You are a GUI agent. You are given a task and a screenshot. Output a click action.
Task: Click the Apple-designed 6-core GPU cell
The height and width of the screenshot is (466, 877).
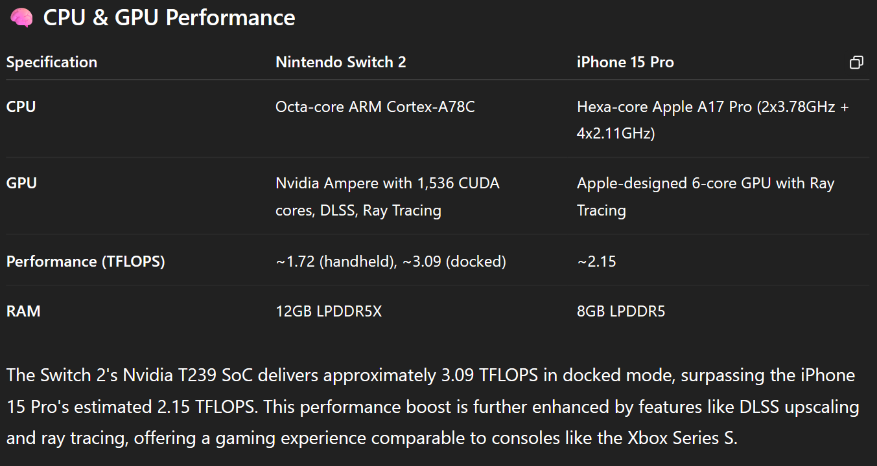(x=706, y=197)
